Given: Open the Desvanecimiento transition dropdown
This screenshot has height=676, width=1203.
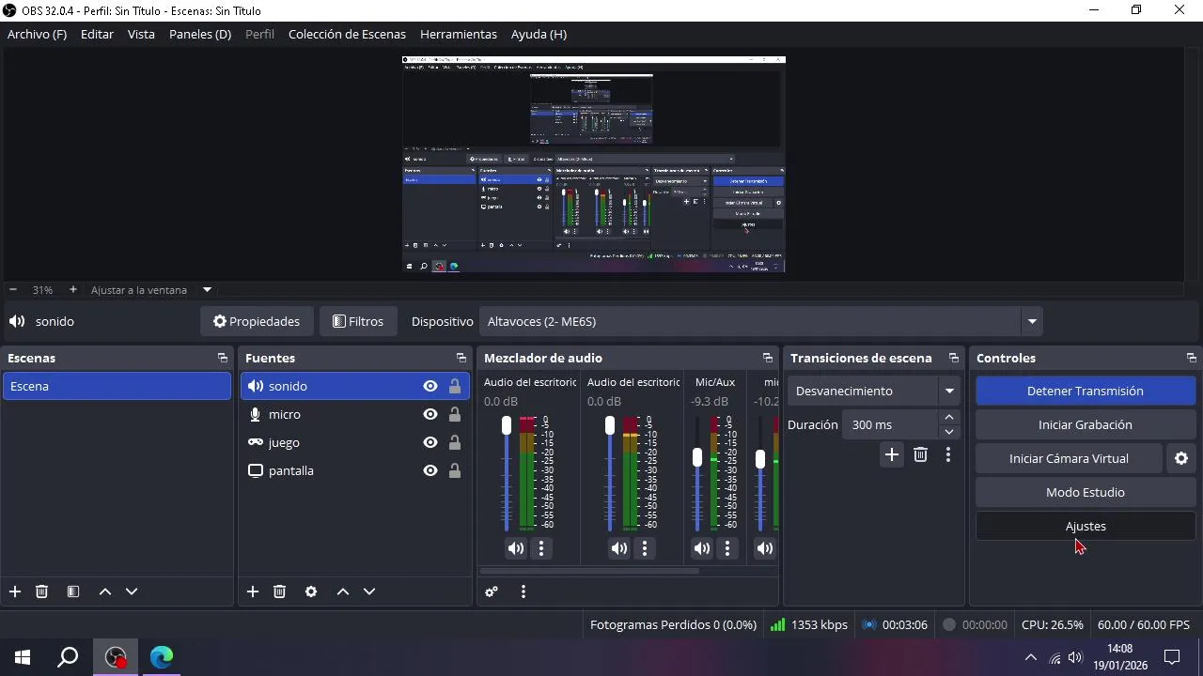Looking at the screenshot, I should (873, 391).
